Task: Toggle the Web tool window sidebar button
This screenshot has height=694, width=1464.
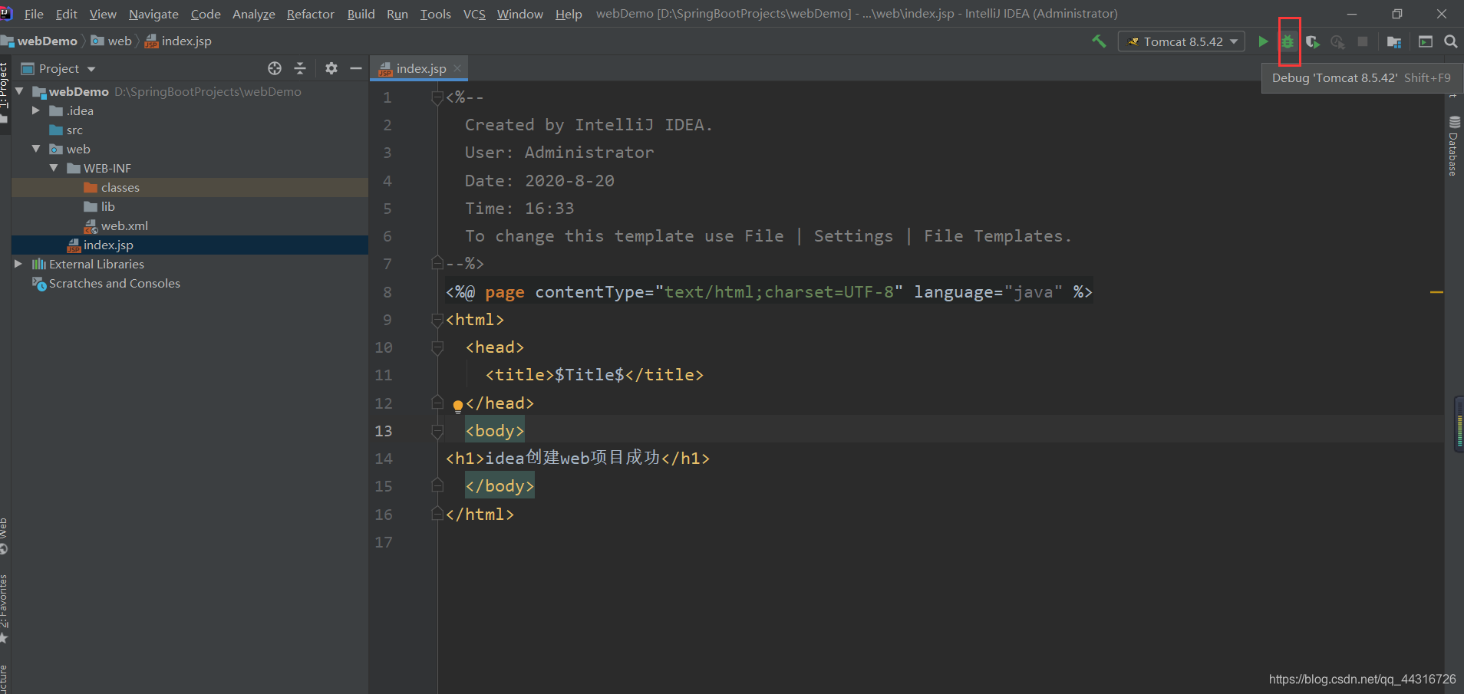Action: pyautogui.click(x=4, y=535)
